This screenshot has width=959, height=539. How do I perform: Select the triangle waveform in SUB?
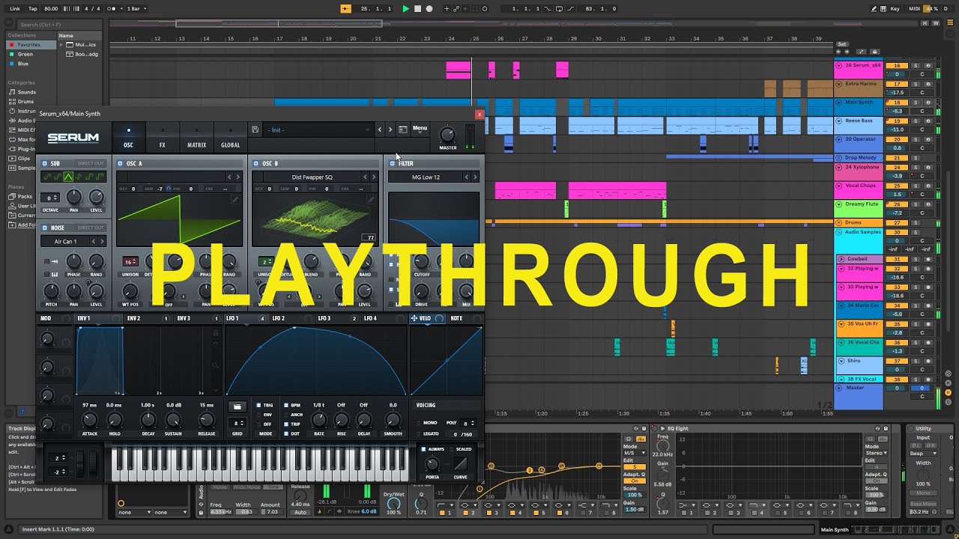pyautogui.click(x=67, y=177)
